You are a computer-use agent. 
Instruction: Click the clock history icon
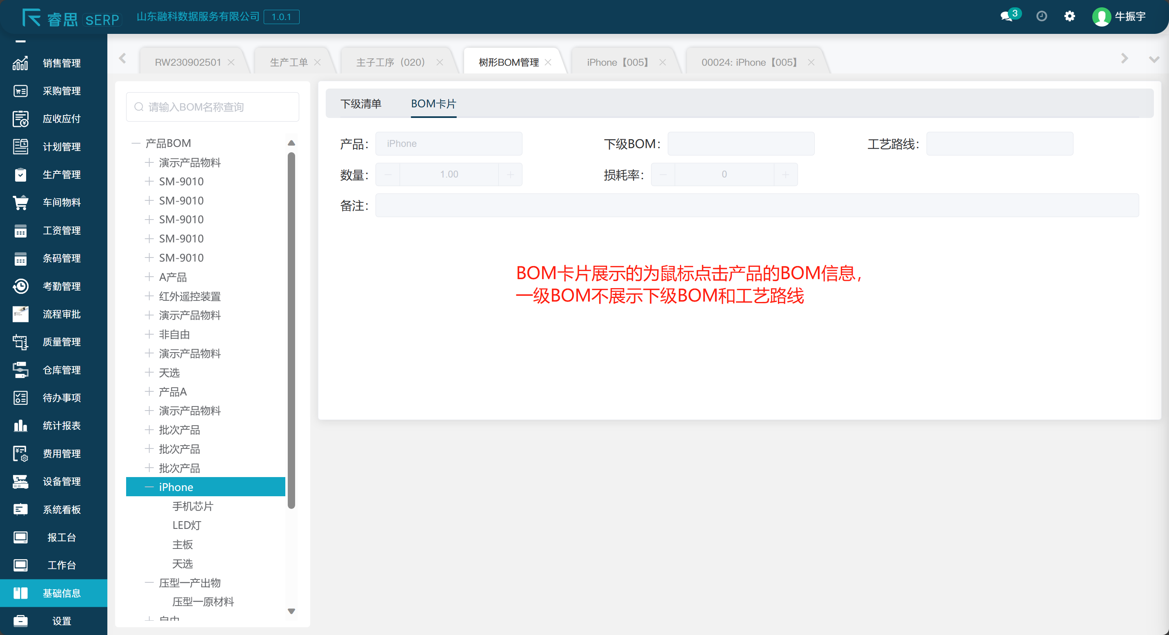point(1042,16)
